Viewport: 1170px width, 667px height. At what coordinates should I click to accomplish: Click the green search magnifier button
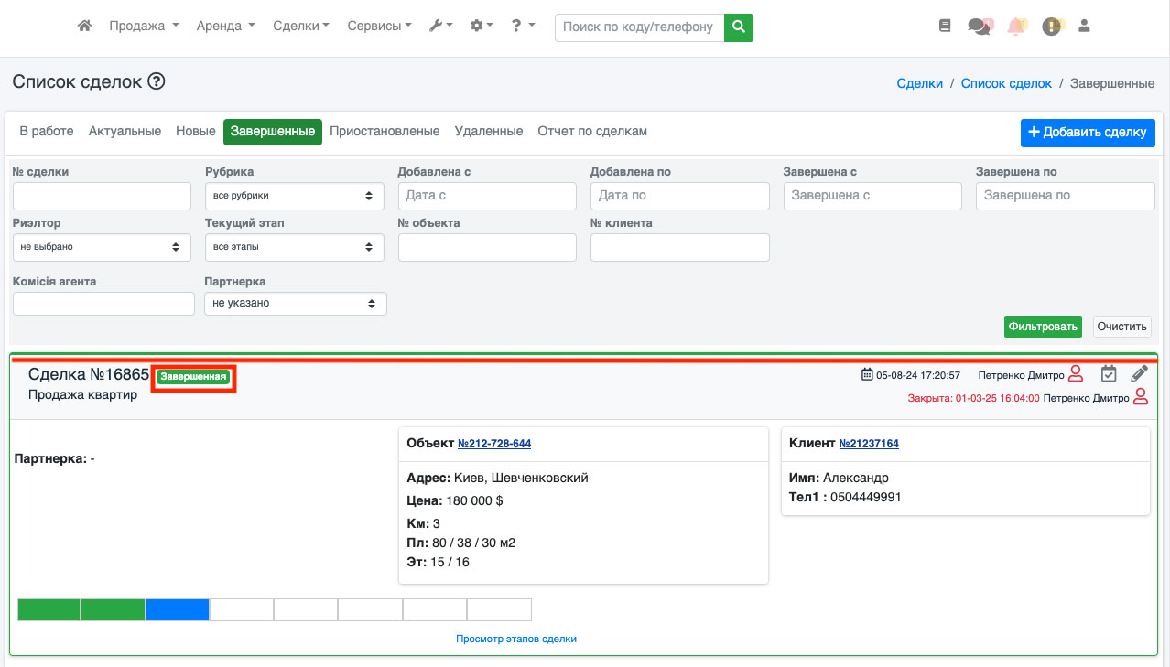tap(738, 27)
